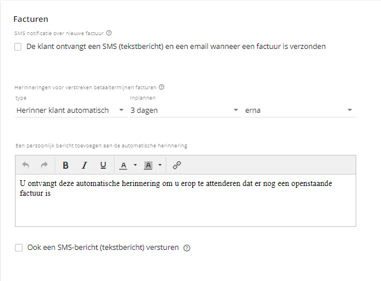Toggle bold formatting in the editor
Screen dimensions: 381x281
pos(66,165)
